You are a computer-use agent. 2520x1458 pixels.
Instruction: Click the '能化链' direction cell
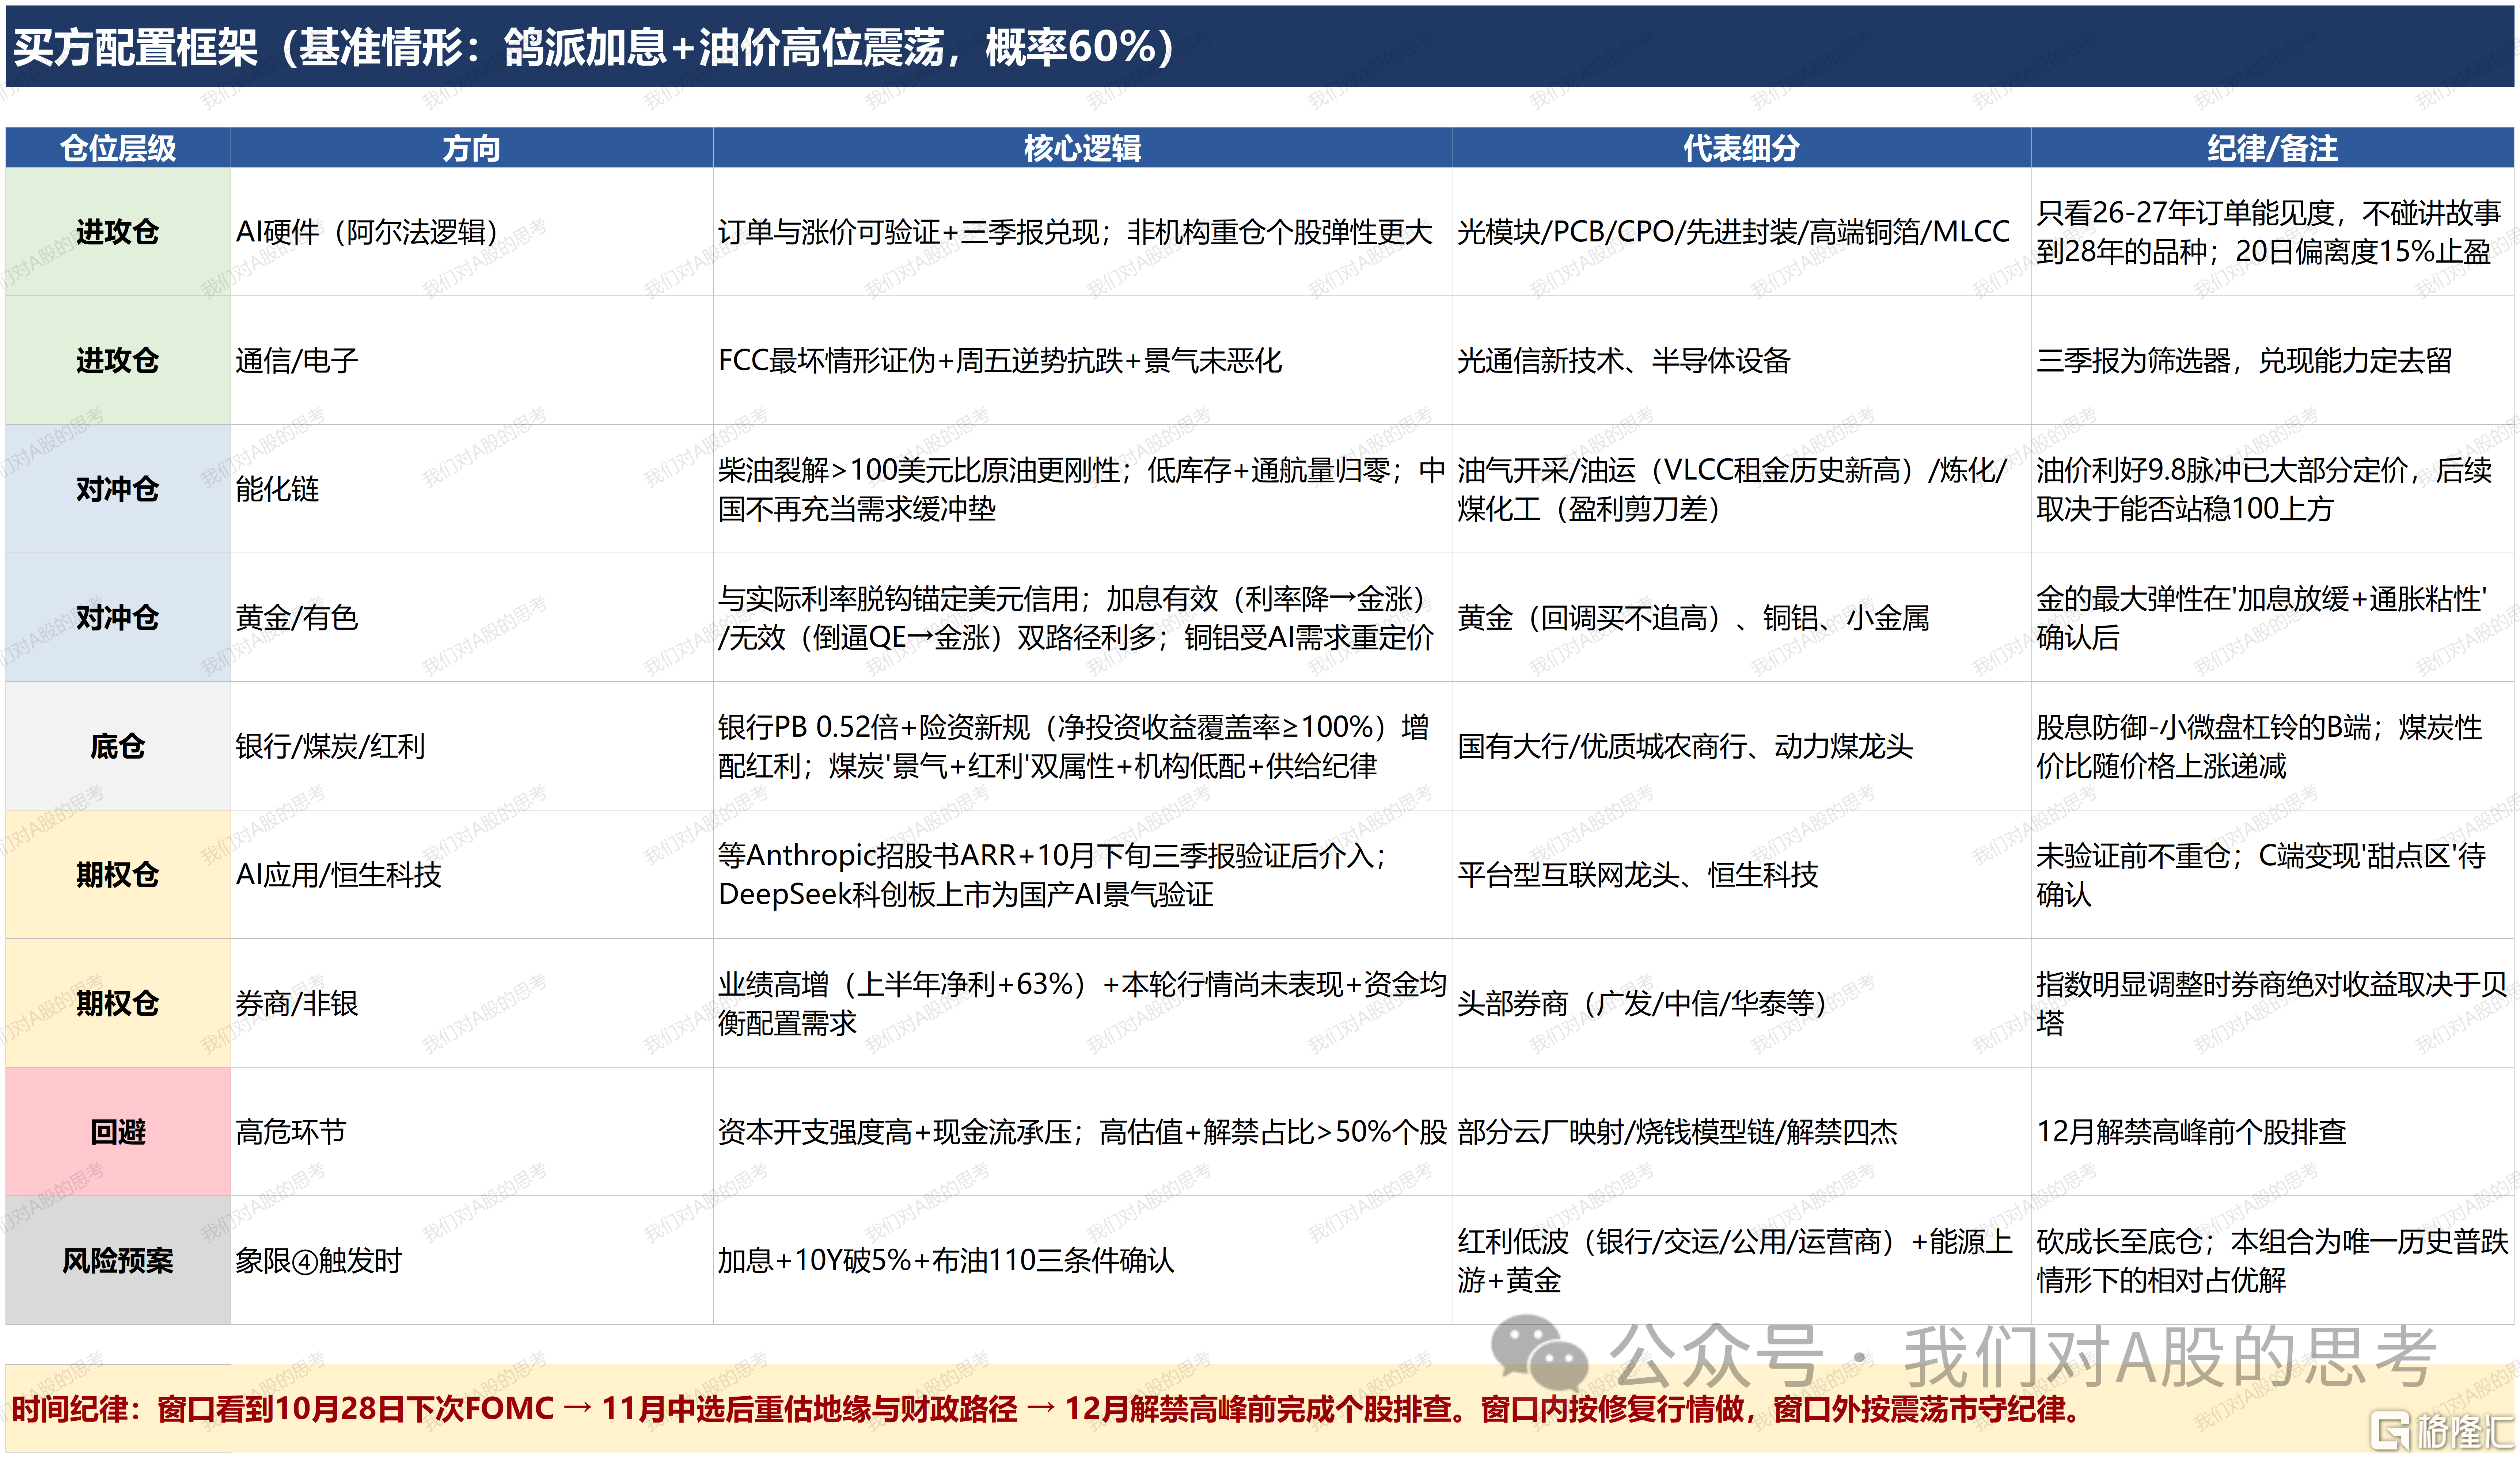[x=472, y=489]
